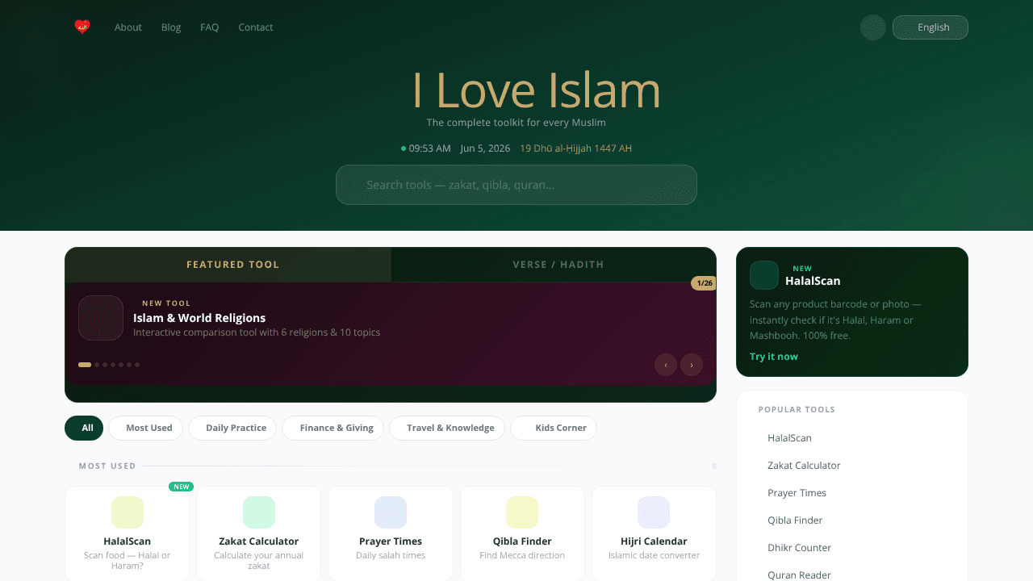This screenshot has width=1033, height=581.
Task: Click the Prayer Times card icon
Action: click(391, 512)
